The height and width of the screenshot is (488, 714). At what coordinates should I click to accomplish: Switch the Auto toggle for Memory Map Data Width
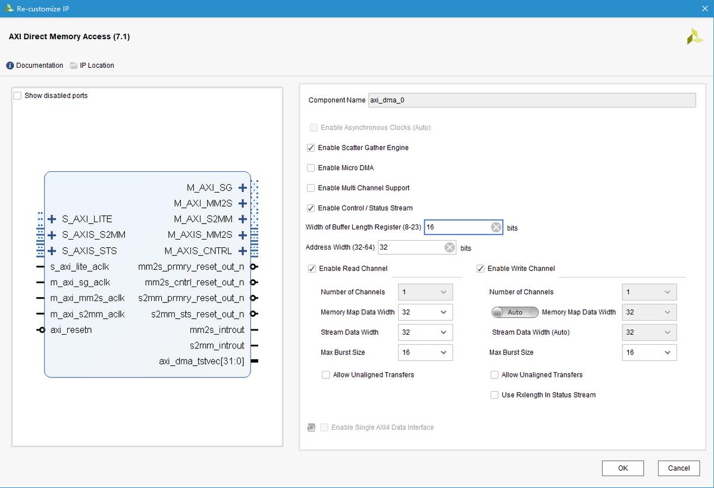tap(515, 312)
